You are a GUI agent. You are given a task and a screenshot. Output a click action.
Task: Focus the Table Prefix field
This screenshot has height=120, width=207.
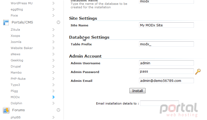coord(166,44)
